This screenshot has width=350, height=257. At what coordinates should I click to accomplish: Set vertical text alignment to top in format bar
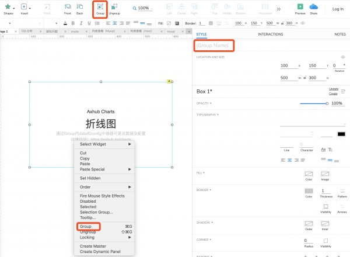point(136,22)
